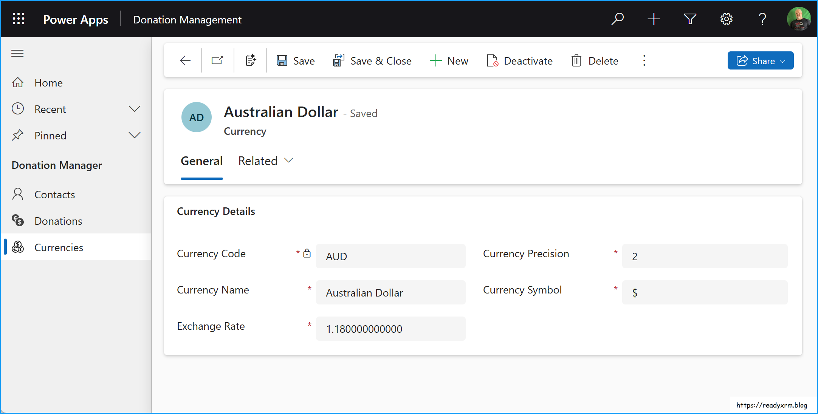The image size is (818, 414).
Task: Open the Share dropdown arrow
Action: (782, 60)
